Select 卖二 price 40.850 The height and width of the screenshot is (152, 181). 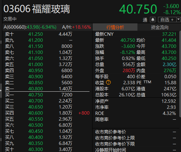[35, 83]
